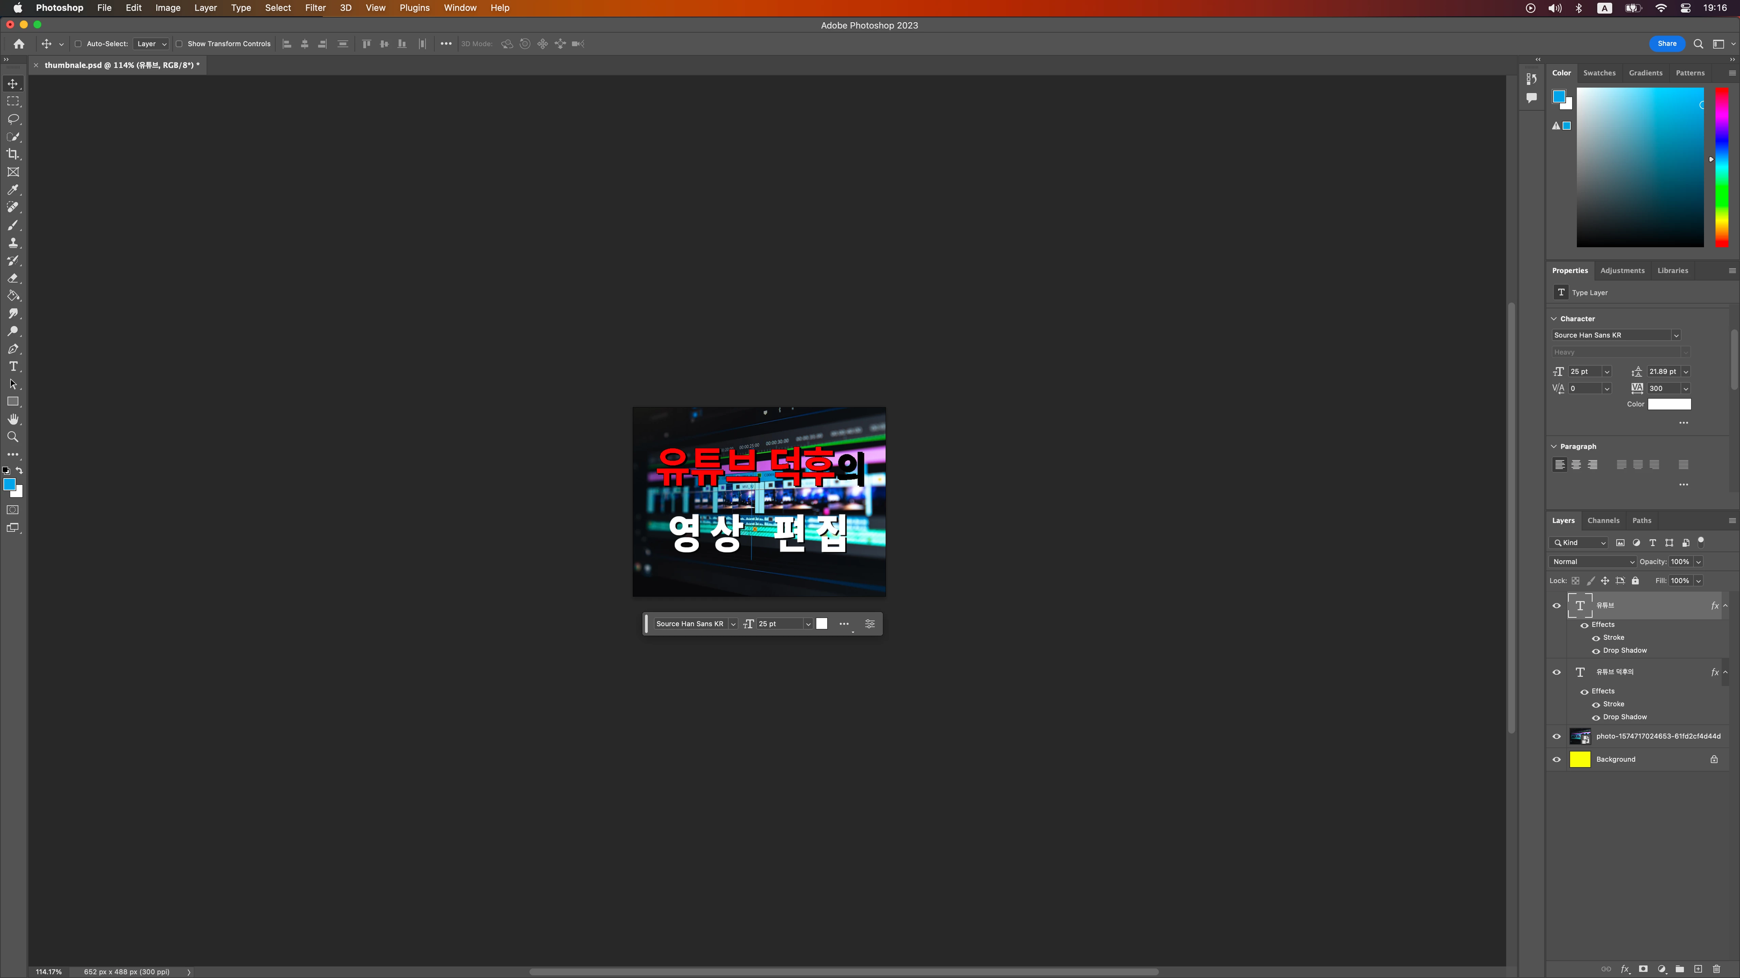Enable the Auto-Select checkbox
Screen dimensions: 1740x978
point(78,44)
